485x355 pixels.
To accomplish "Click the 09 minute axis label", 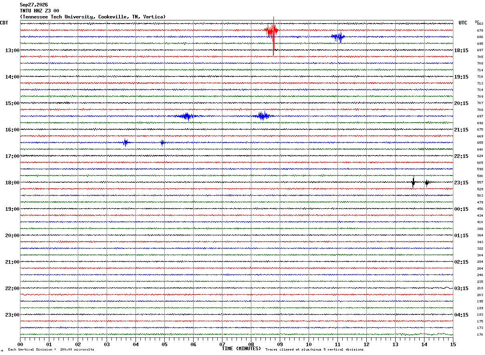I will pos(280,344).
